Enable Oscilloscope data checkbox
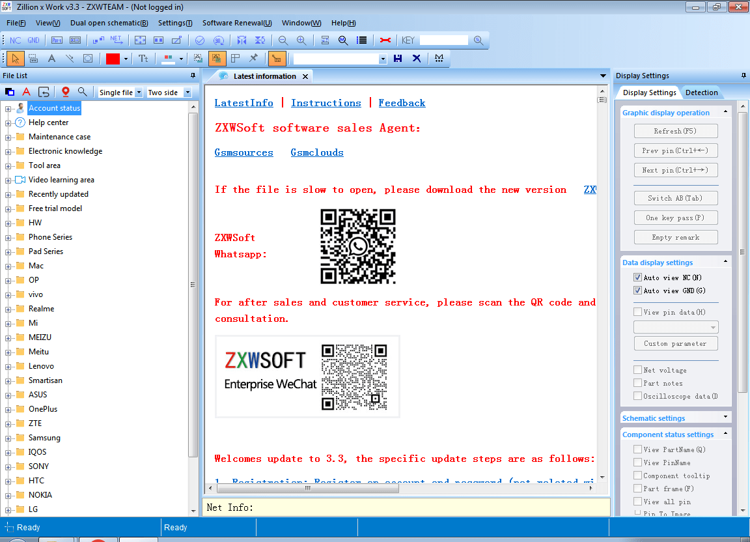Viewport: 750px width, 542px height. tap(637, 396)
